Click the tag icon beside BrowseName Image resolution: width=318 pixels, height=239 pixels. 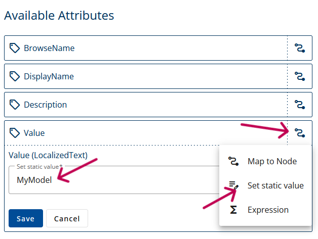[x=15, y=48]
